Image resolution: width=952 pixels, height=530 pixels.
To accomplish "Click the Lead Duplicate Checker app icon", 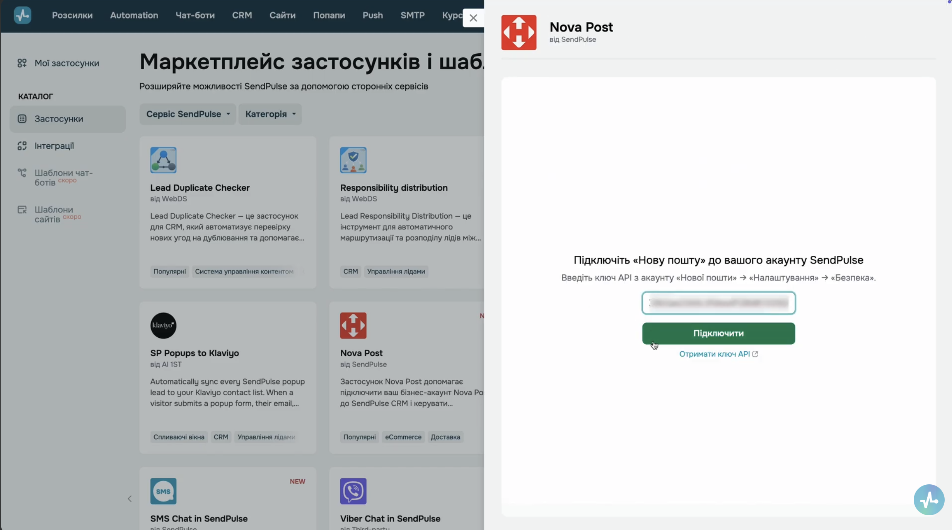I will [x=163, y=160].
